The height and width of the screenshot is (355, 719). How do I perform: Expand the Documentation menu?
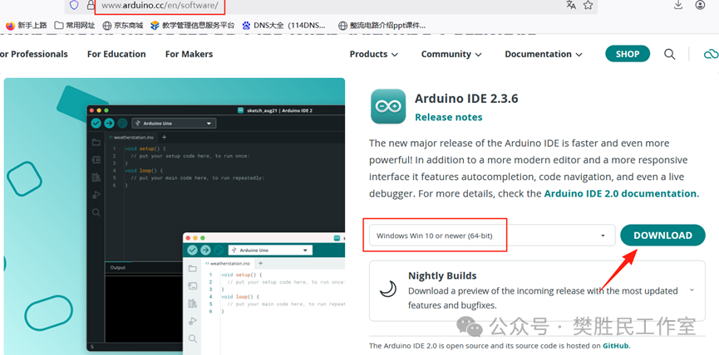click(544, 54)
